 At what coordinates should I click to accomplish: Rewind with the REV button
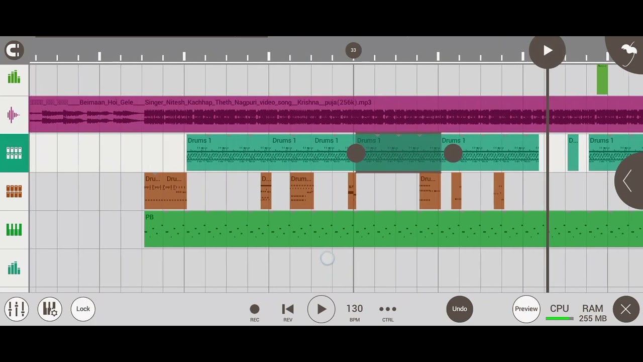[288, 312]
